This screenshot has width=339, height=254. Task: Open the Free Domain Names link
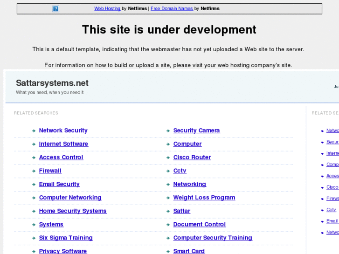(172, 8)
